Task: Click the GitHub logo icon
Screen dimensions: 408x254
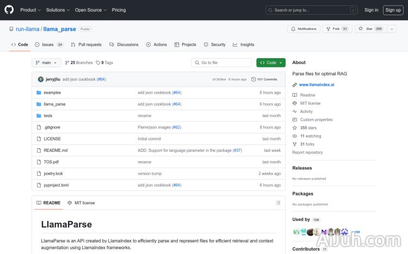Action: pos(10,10)
